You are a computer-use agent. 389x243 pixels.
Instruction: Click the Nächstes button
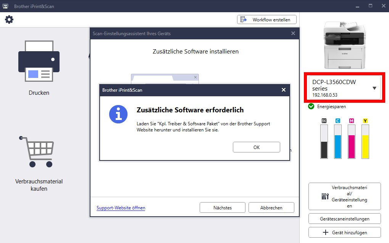click(223, 207)
